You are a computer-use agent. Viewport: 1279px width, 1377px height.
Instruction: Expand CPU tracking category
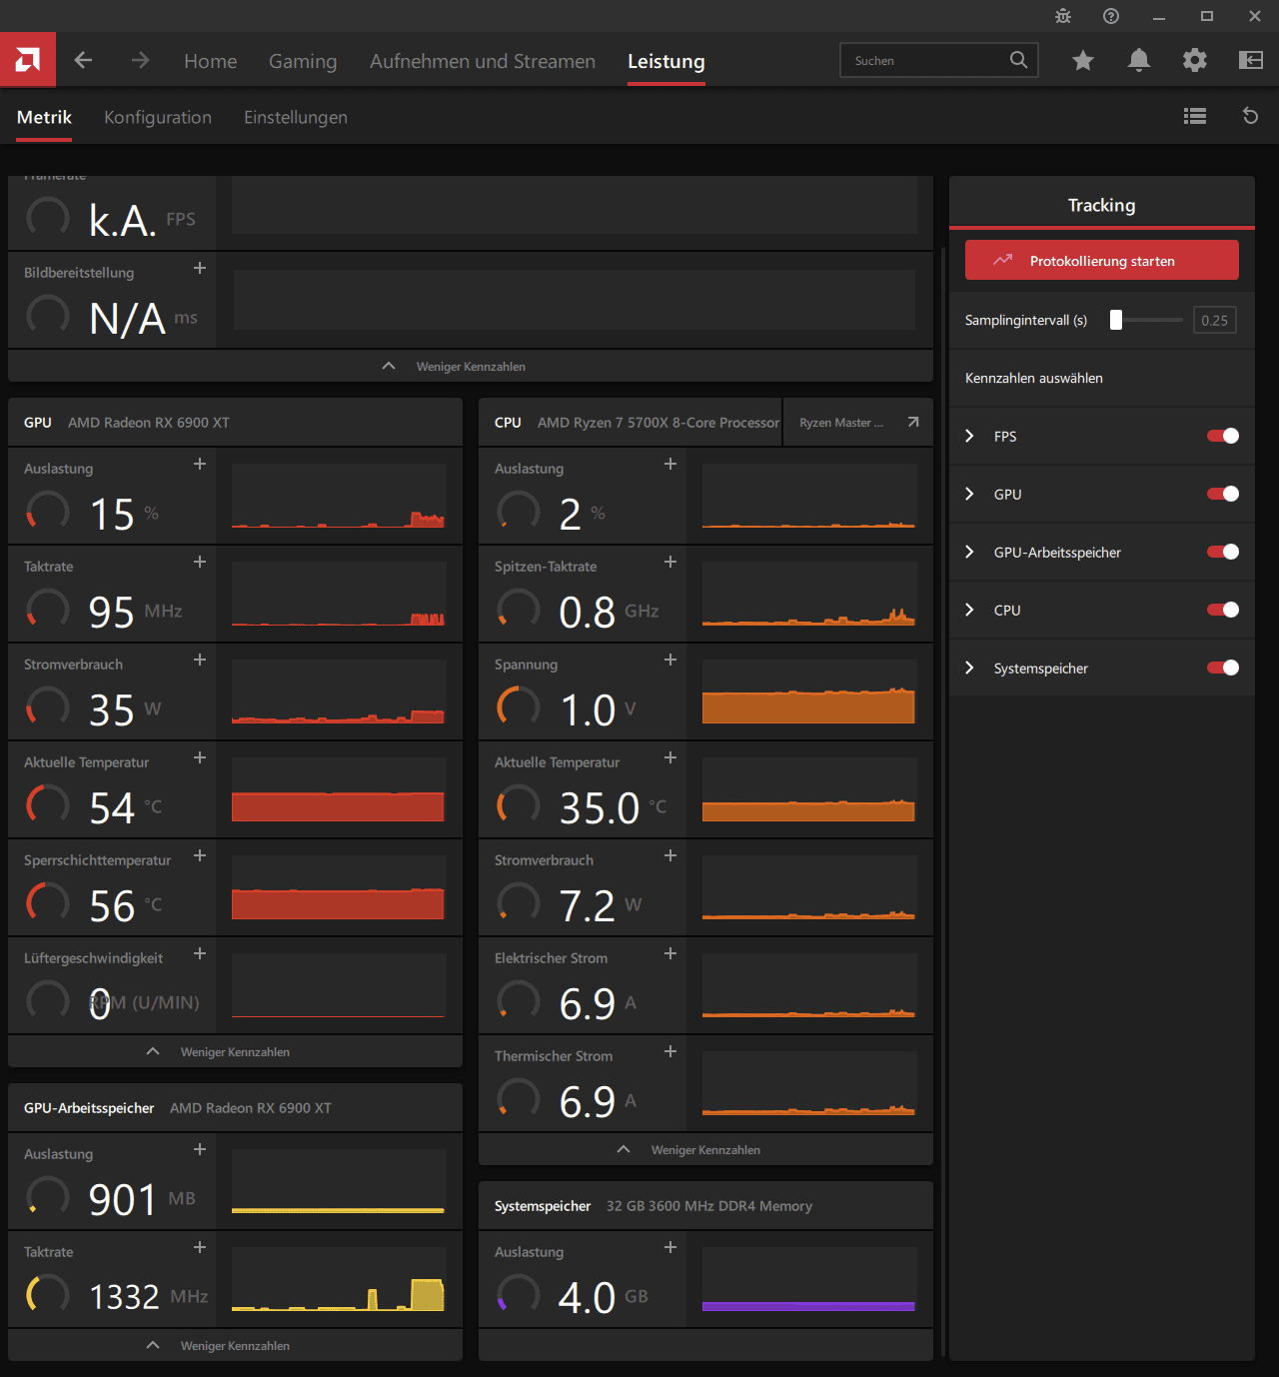click(969, 610)
